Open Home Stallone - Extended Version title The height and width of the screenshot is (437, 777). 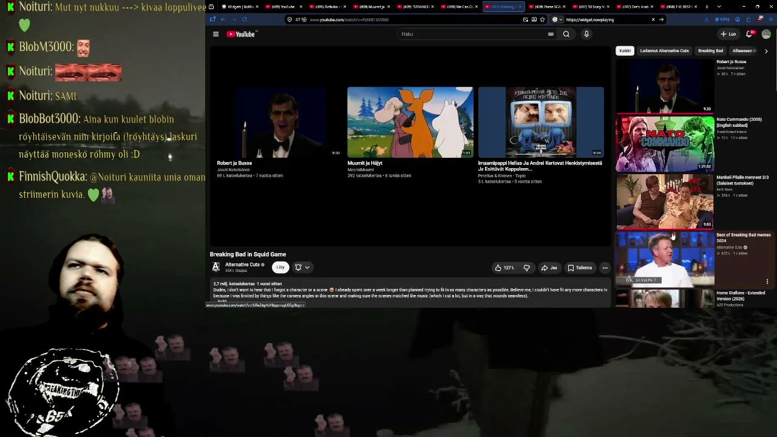(741, 296)
